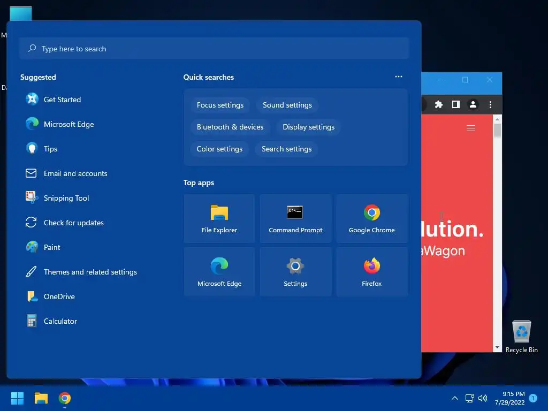
Task: Click the Chrome scrollbar up arrow
Action: [x=497, y=119]
